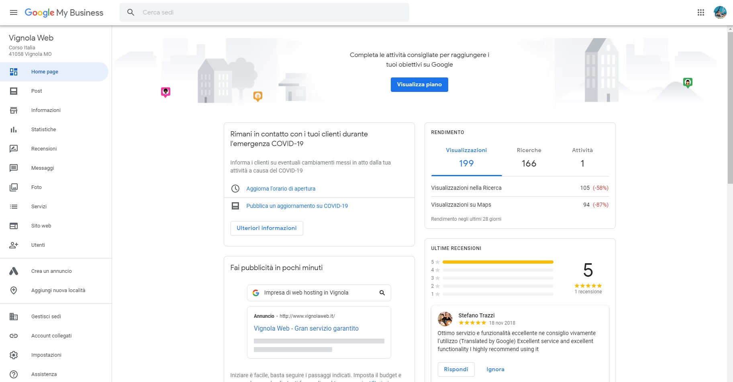Select Recensioni in the sidebar
733x382 pixels.
coord(44,149)
